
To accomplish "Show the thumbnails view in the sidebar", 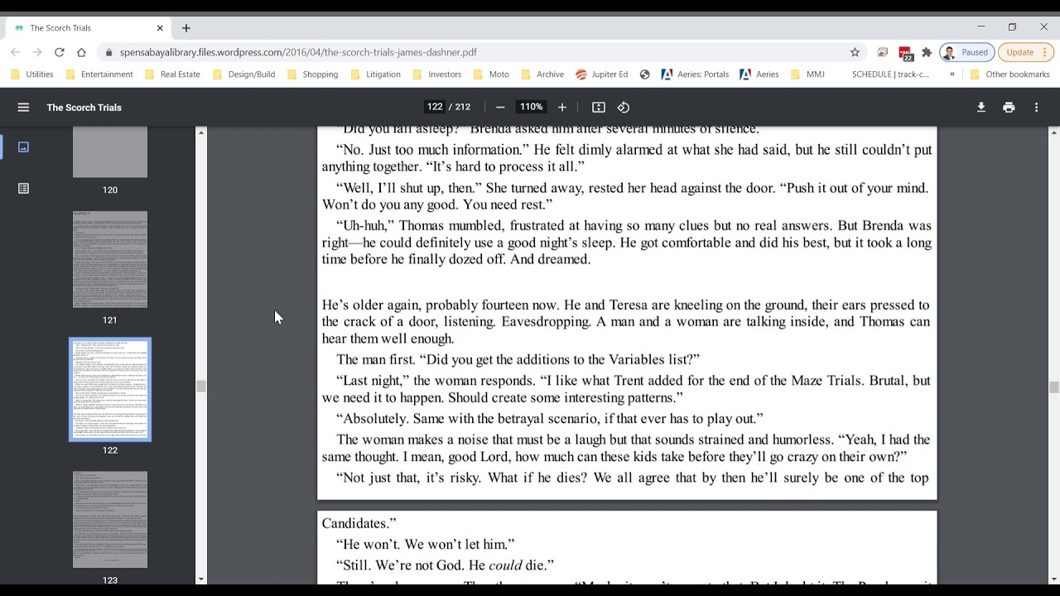I will click(23, 147).
